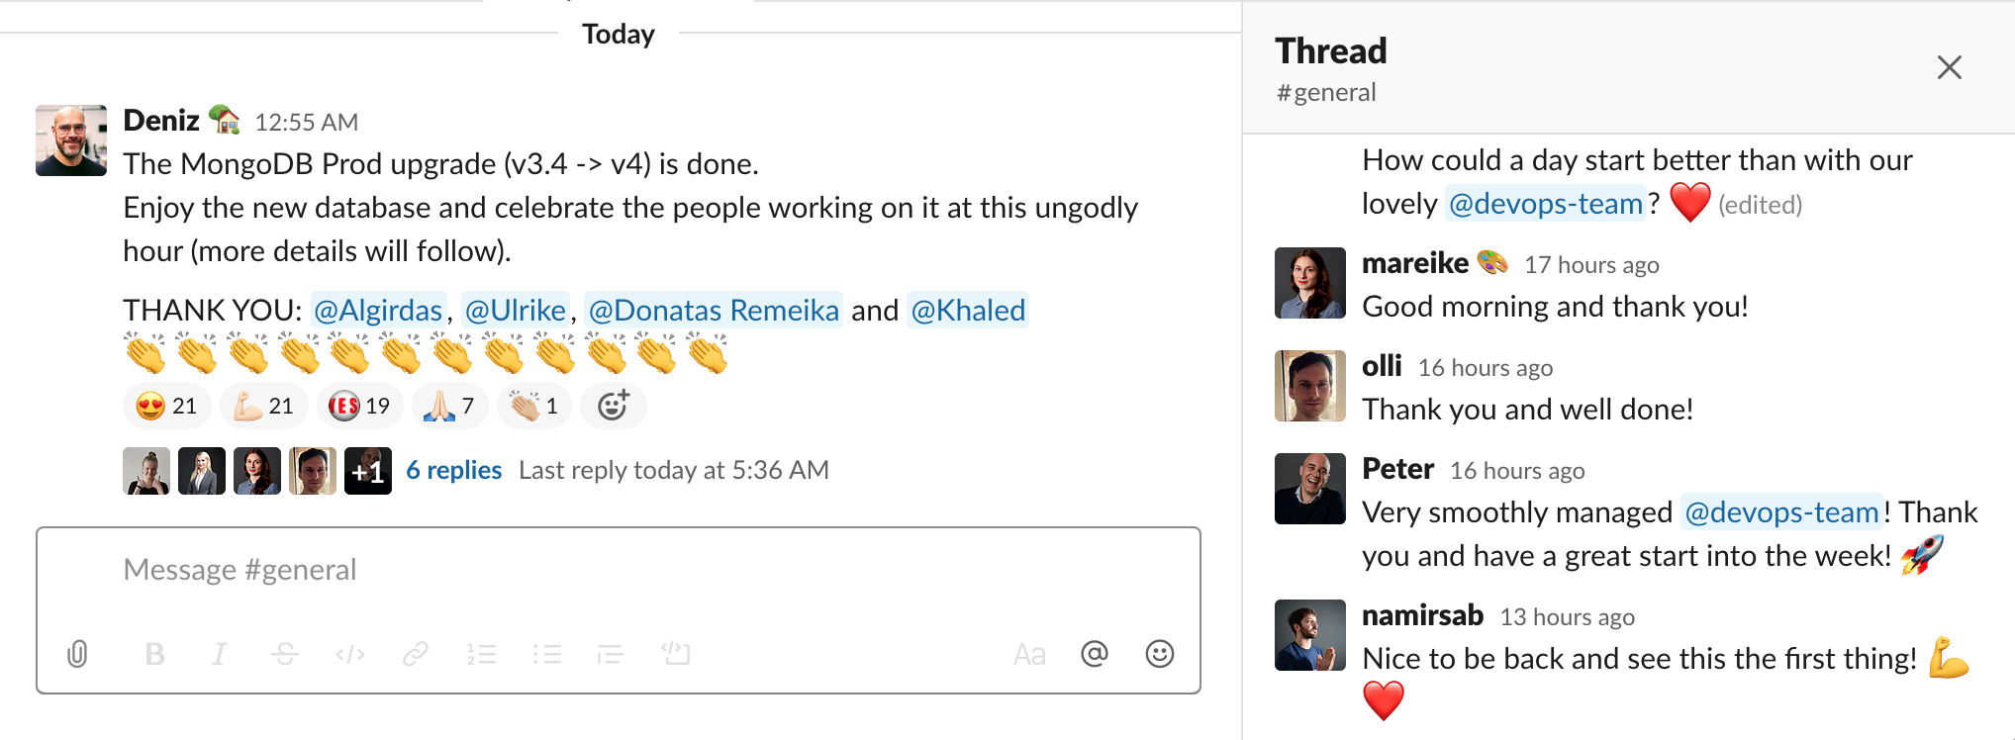
Task: Hide formatting toolbar with Aa button
Action: point(1029,654)
